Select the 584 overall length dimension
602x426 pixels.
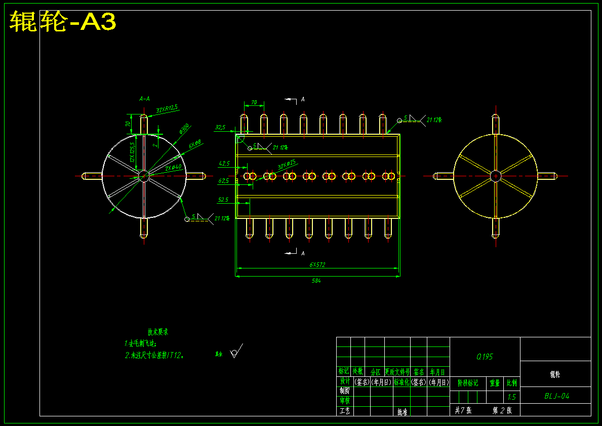[x=316, y=281]
